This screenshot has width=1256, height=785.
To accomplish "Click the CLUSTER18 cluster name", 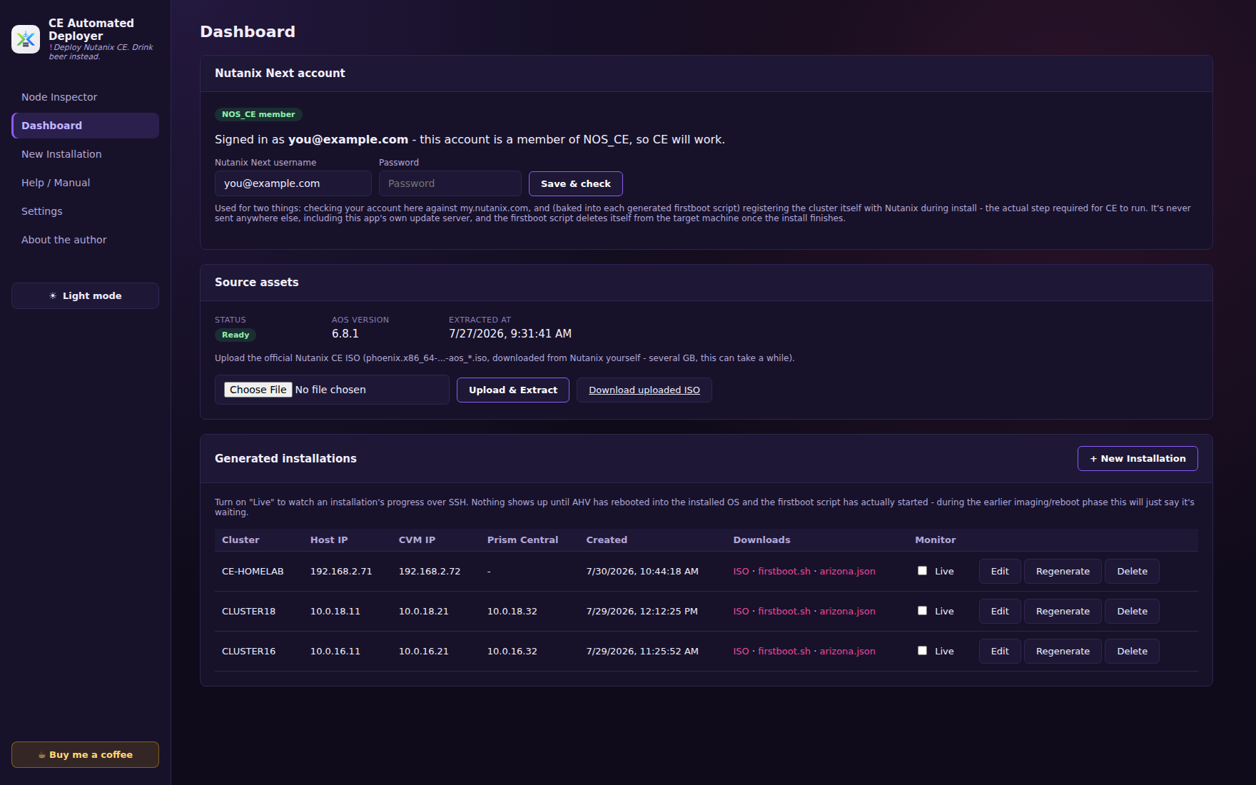I will [x=248, y=611].
